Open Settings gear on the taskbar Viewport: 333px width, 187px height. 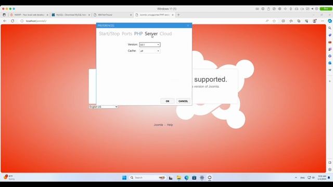point(202,178)
